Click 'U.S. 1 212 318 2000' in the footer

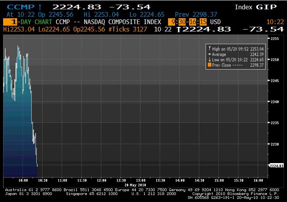pos(154,193)
